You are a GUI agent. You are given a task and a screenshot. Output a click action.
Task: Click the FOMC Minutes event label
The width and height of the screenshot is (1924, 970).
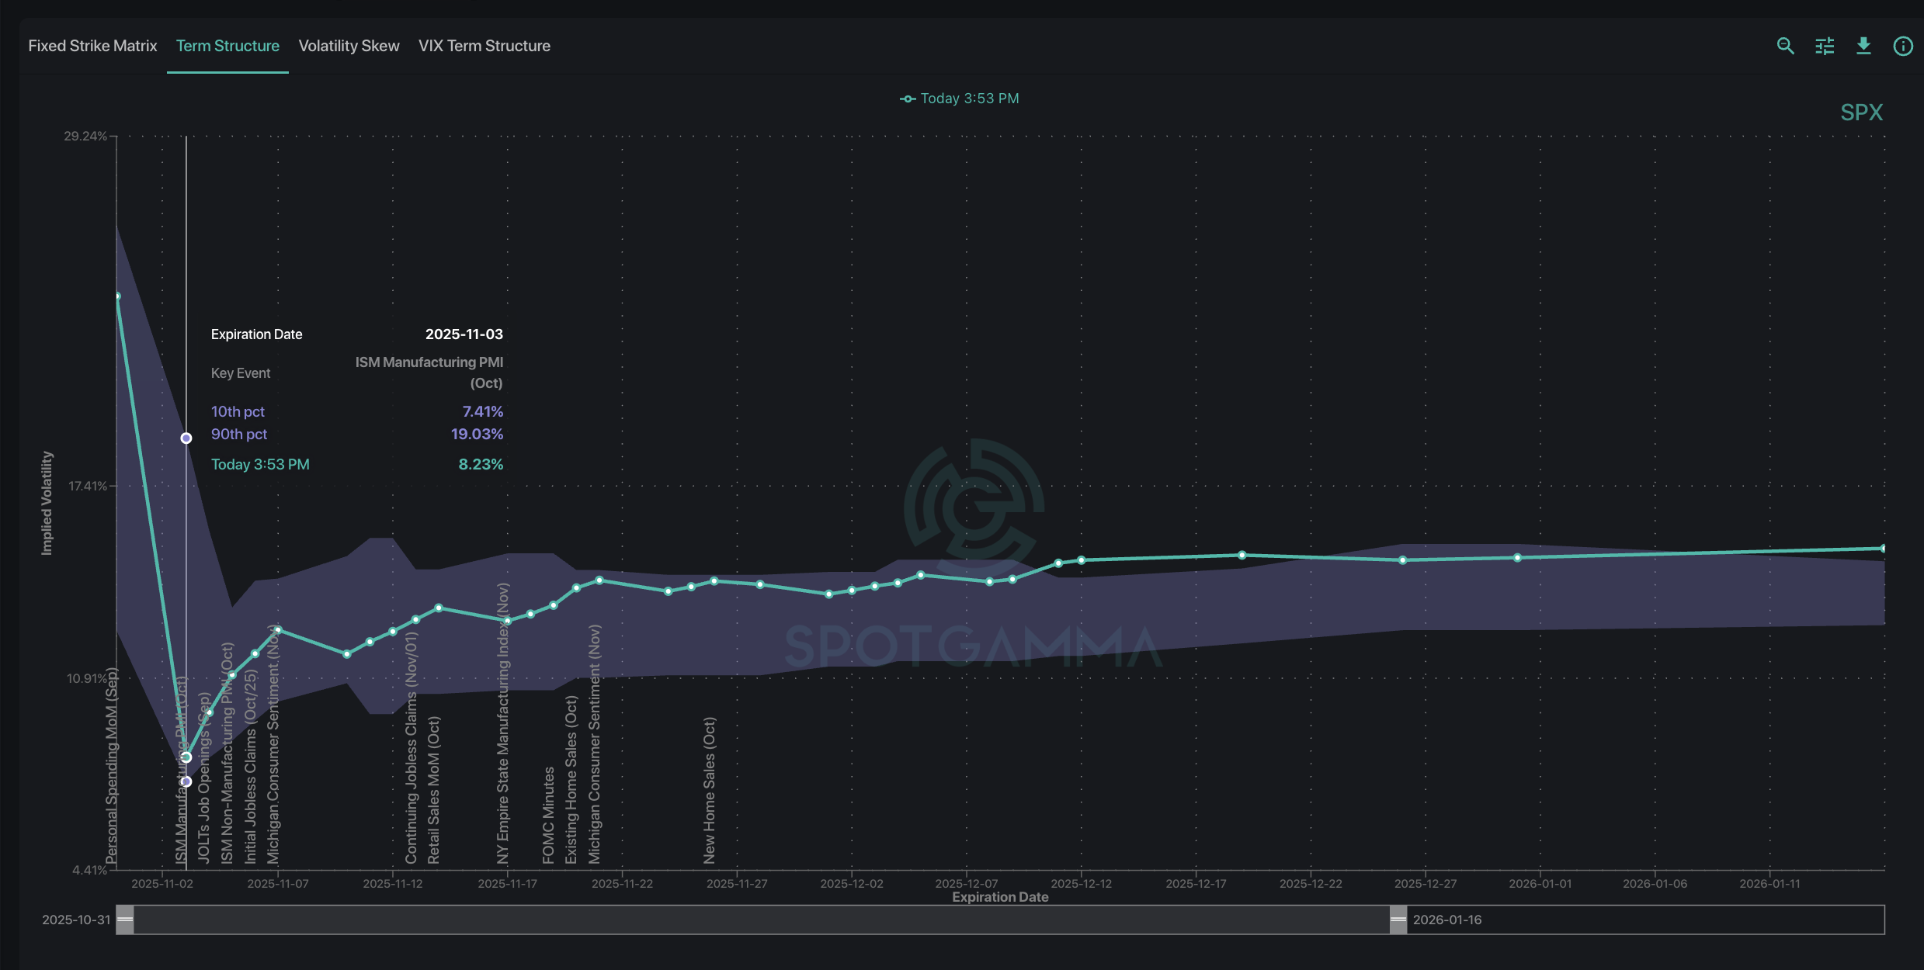(x=549, y=815)
